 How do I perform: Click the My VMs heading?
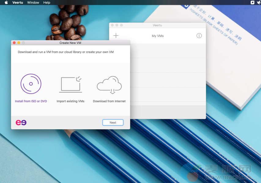tap(158, 36)
